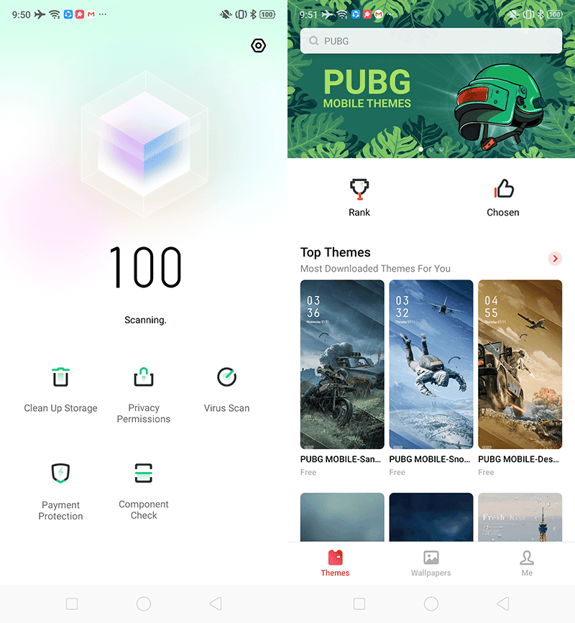Tap the Scanning. status text

(145, 320)
